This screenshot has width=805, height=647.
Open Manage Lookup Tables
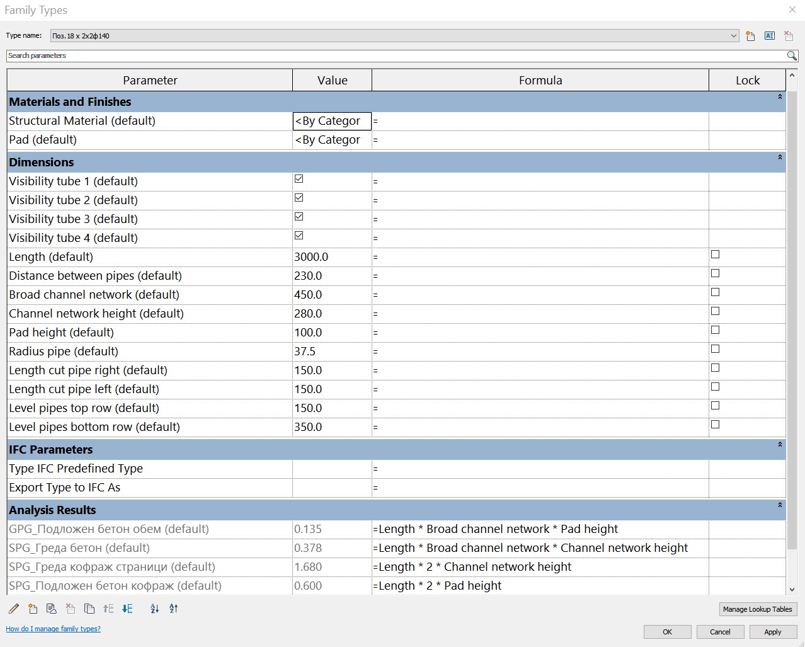point(758,609)
